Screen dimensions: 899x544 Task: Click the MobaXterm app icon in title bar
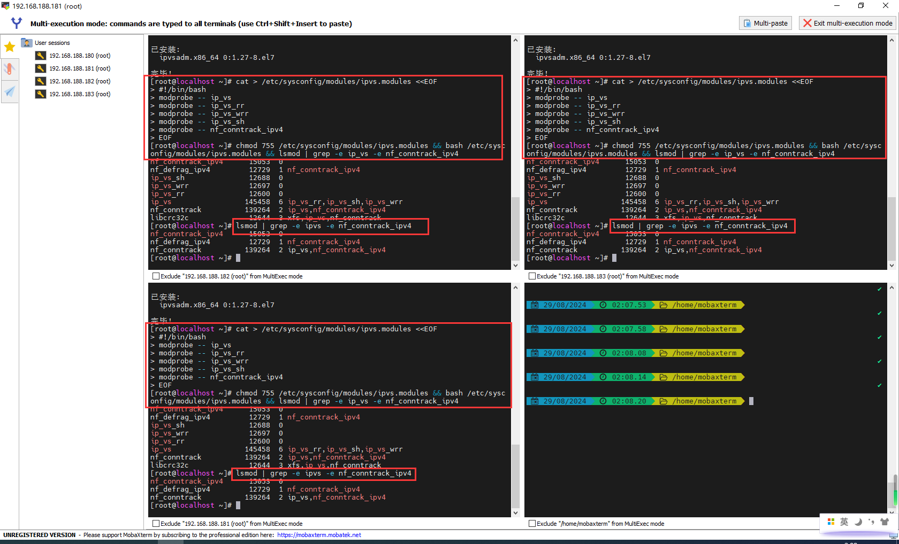click(x=5, y=6)
